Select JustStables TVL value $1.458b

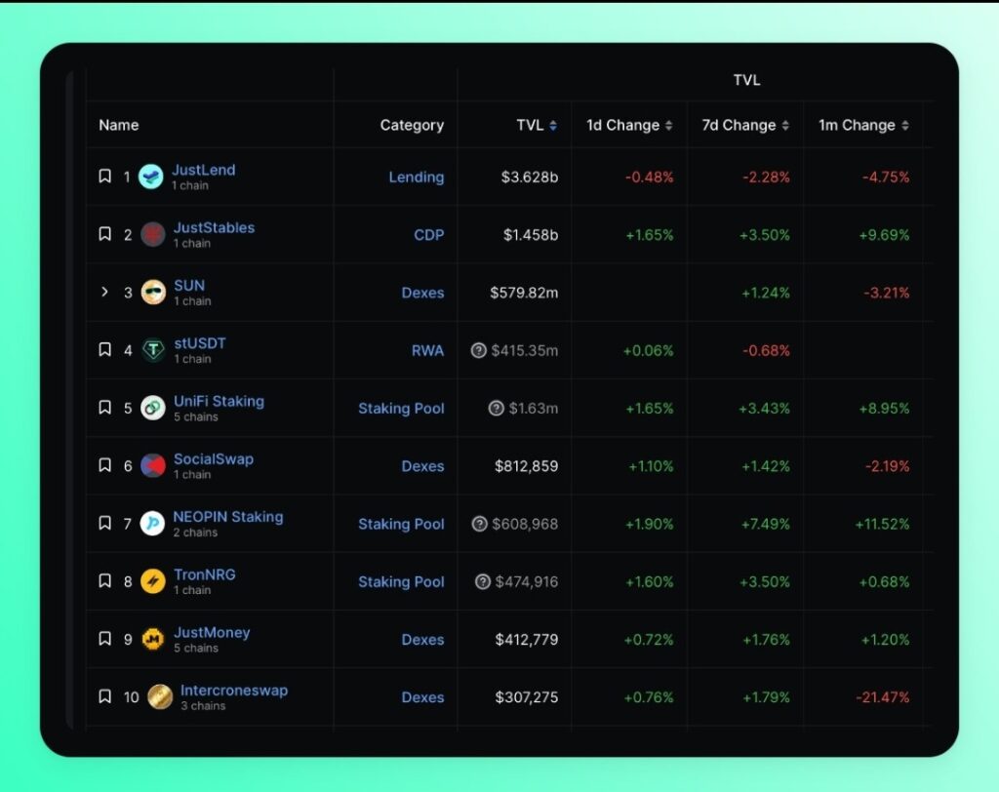[531, 235]
